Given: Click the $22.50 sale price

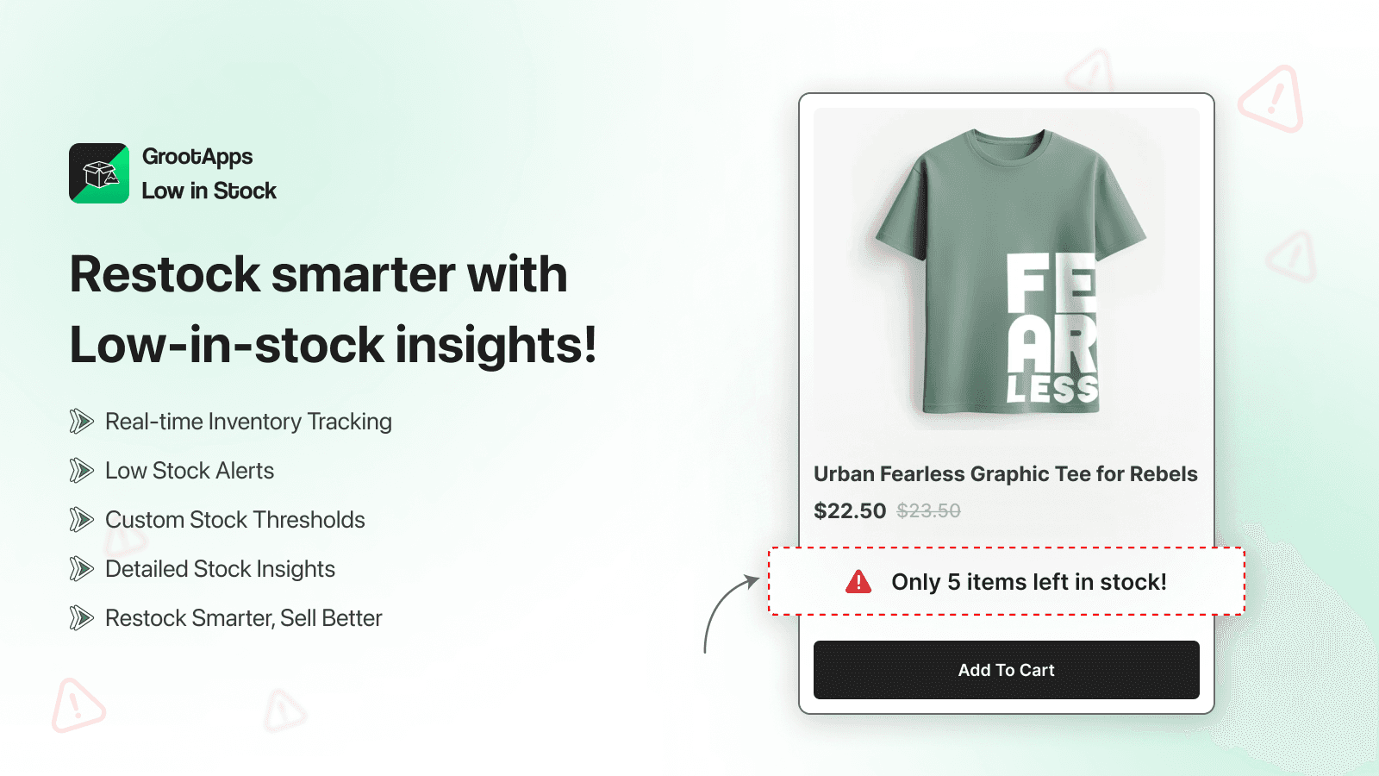Looking at the screenshot, I should point(849,511).
